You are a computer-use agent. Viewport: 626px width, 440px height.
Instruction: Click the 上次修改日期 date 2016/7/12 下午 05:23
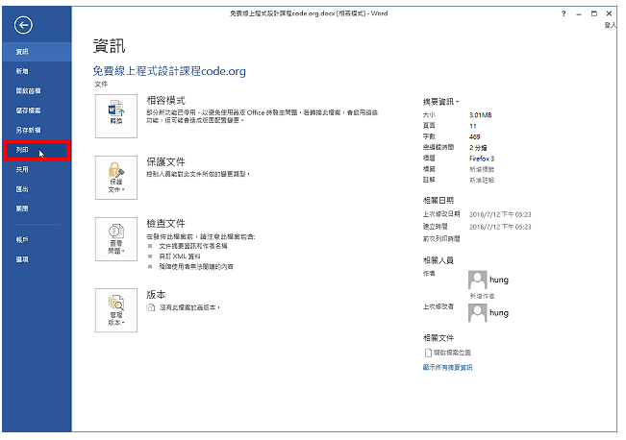point(500,214)
